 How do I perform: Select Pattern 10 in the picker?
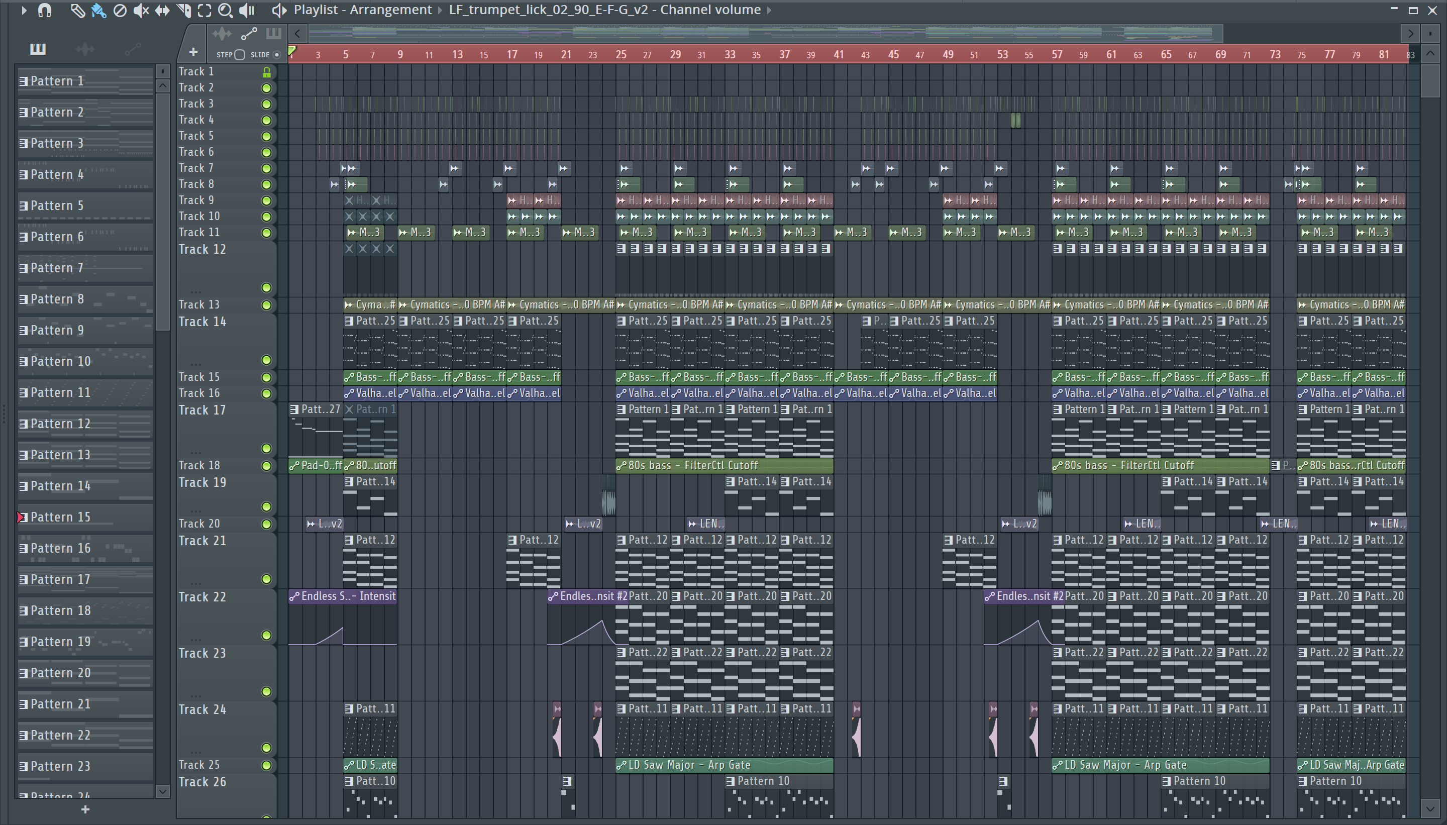pos(85,362)
